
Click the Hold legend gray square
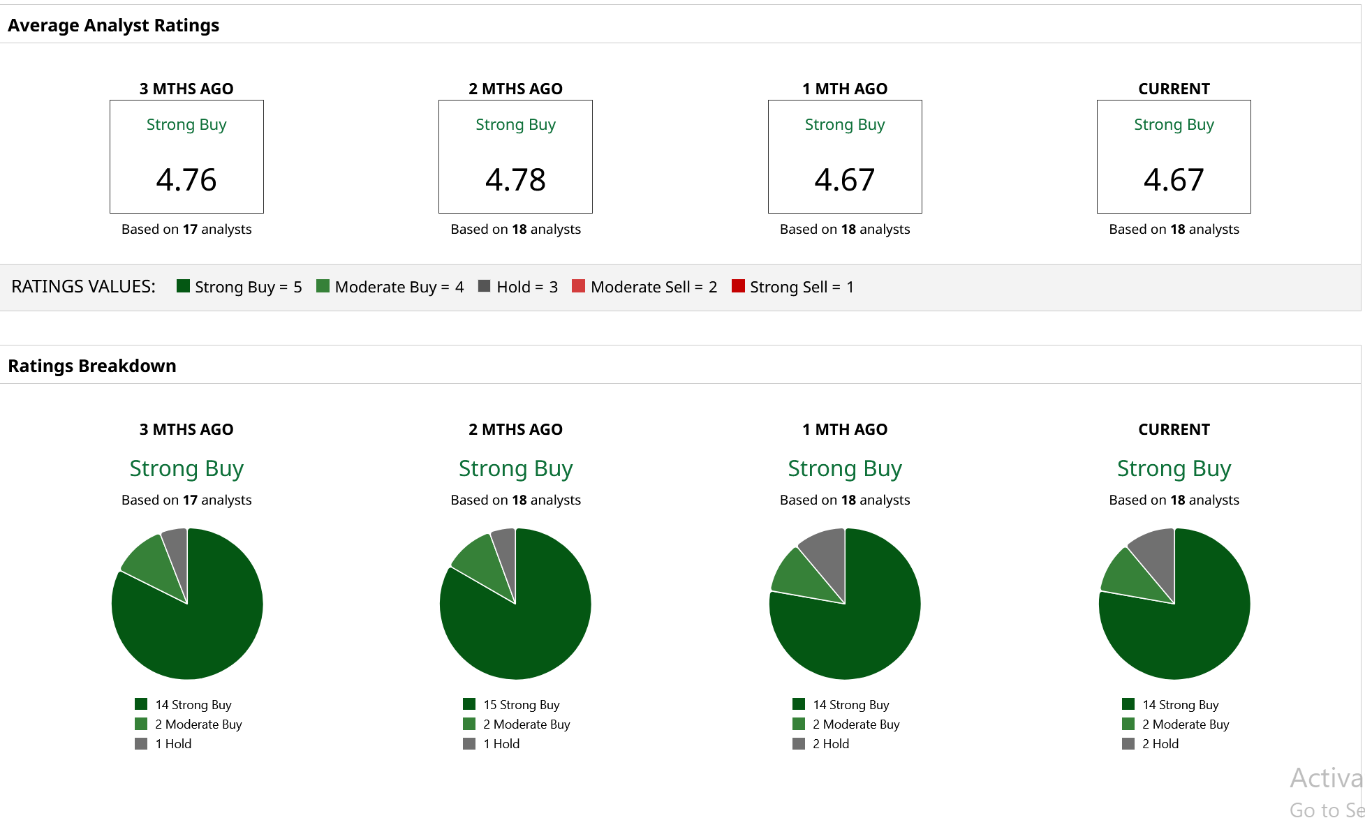point(484,285)
